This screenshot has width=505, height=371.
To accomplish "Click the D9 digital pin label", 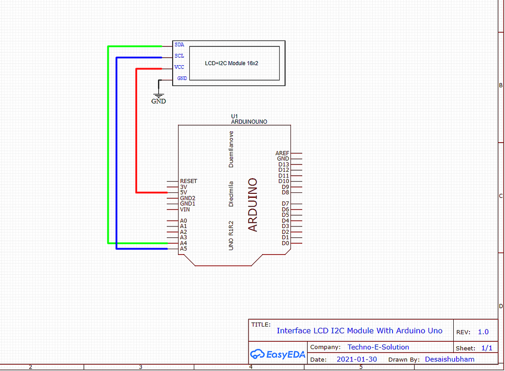I will (286, 187).
